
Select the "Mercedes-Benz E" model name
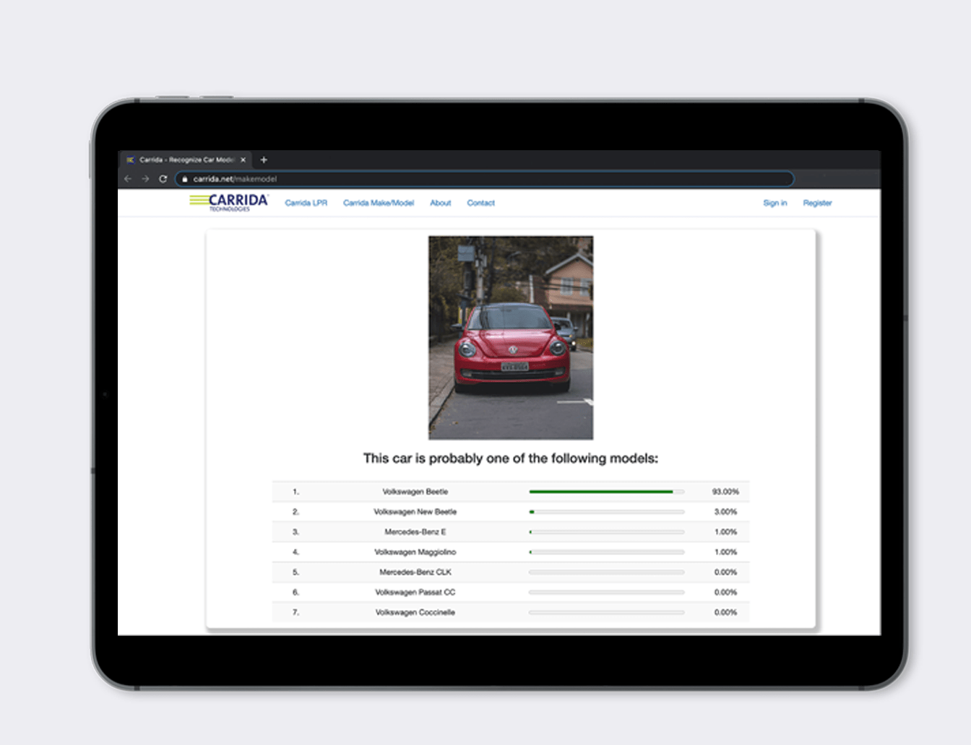tap(415, 532)
